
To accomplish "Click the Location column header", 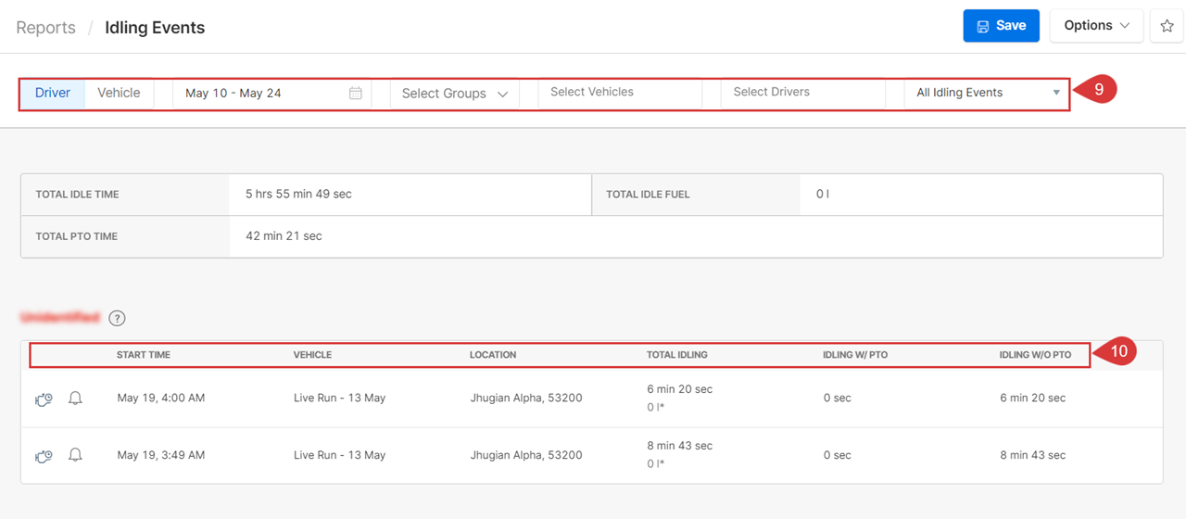I will point(493,355).
